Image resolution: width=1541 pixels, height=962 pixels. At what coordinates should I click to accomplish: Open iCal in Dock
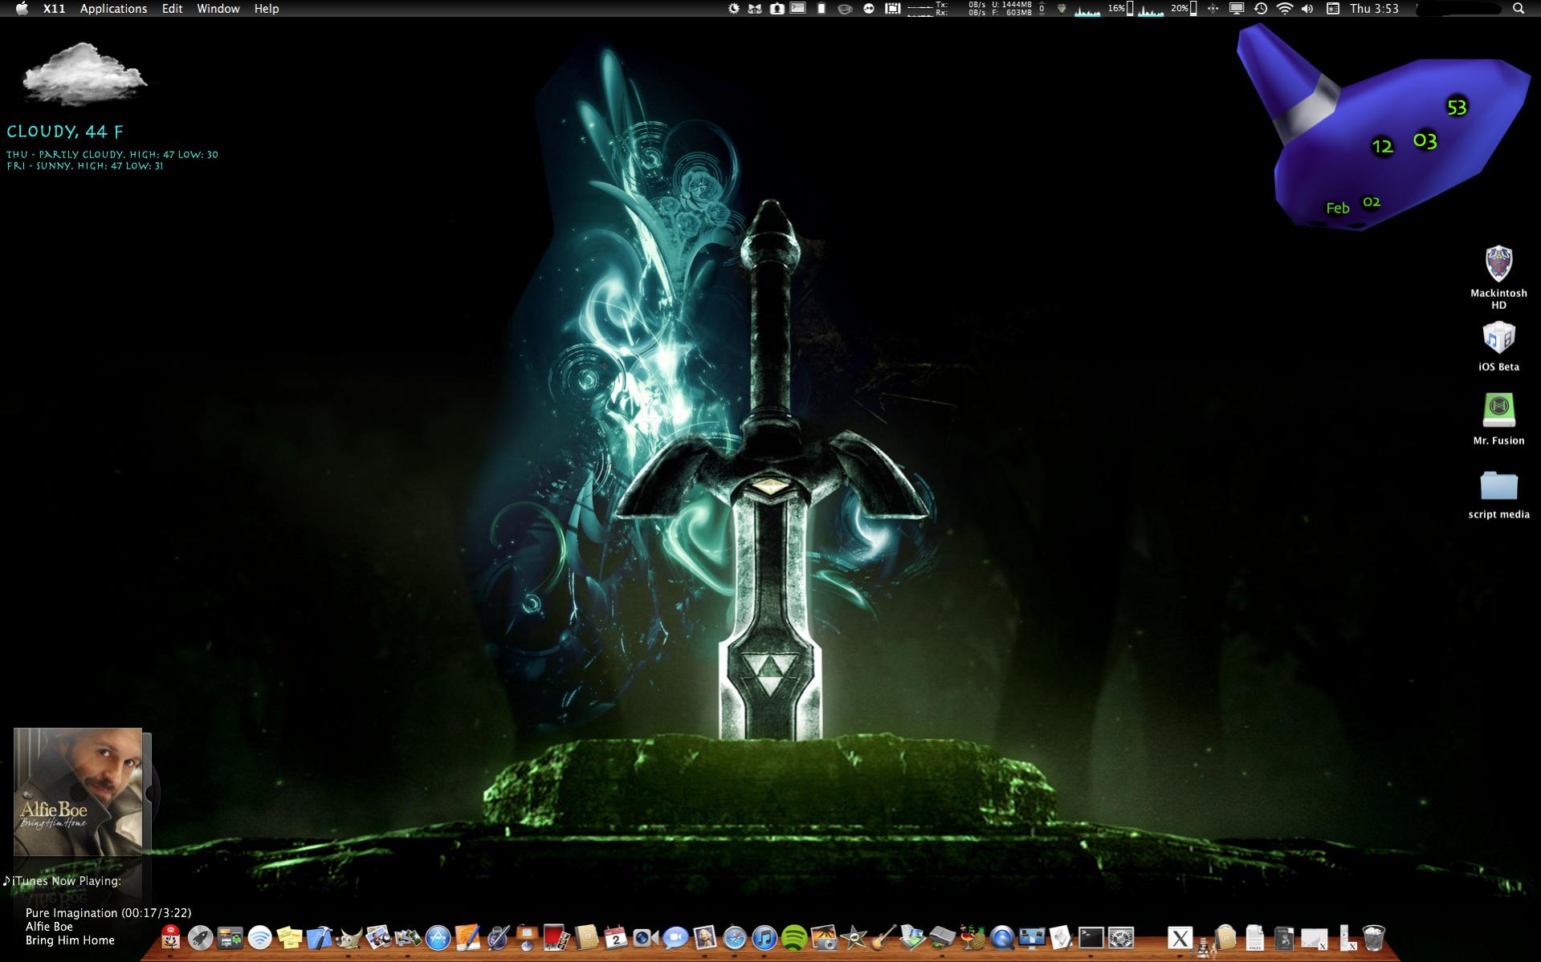point(616,937)
